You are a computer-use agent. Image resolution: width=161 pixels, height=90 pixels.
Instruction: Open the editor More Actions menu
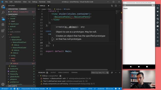[x=120, y=6]
